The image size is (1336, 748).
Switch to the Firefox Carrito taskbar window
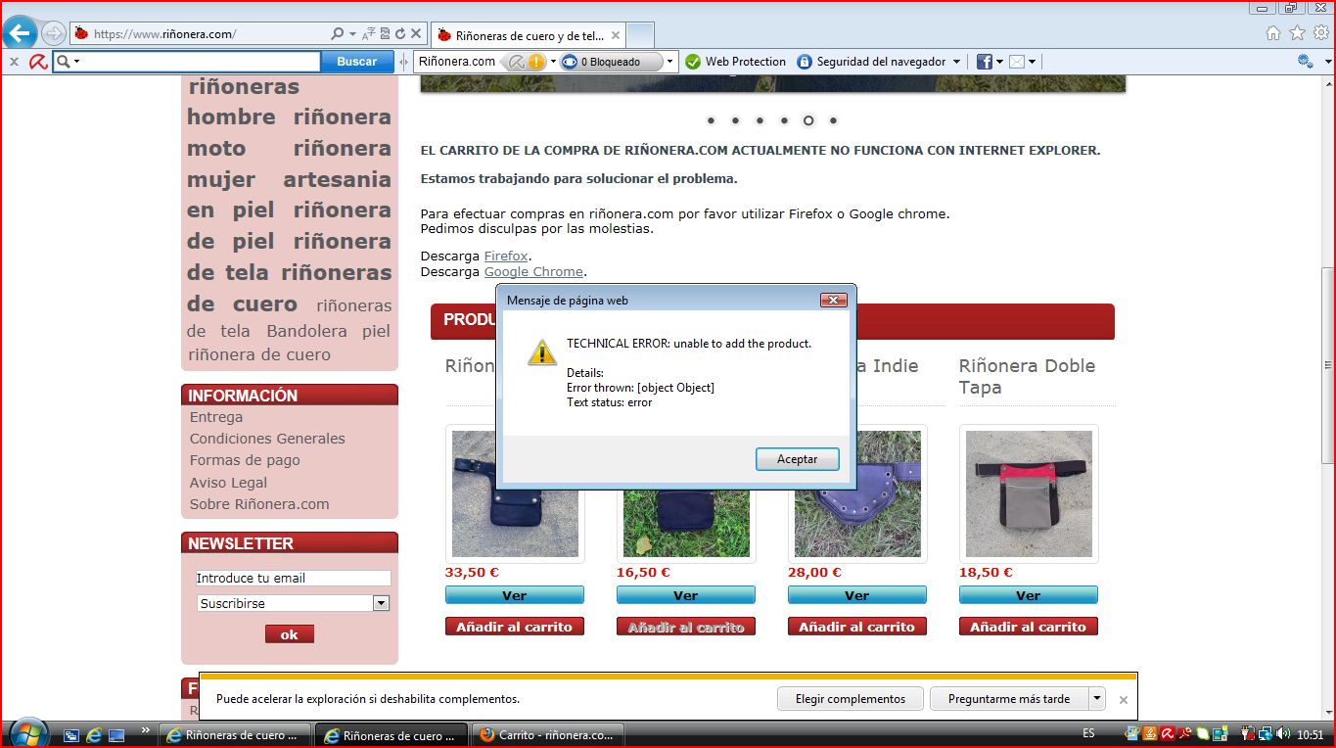tap(548, 734)
